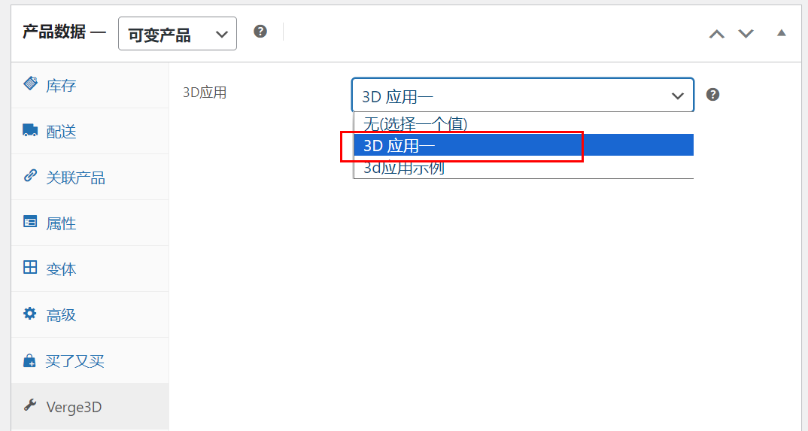Click help icon beside product type dropdown
Image resolution: width=808 pixels, height=431 pixels.
click(260, 32)
